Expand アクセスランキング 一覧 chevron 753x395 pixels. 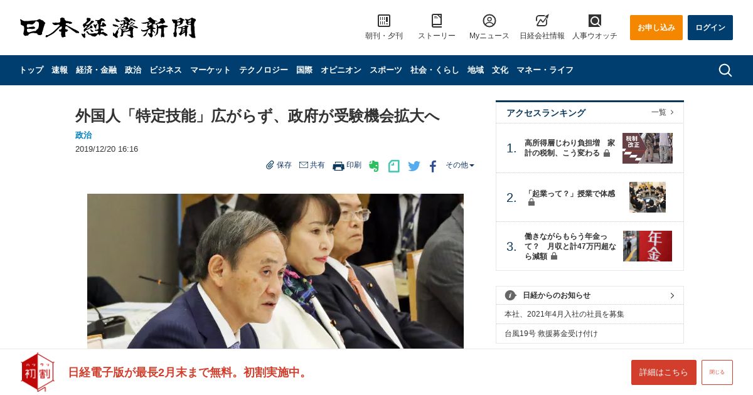[672, 112]
